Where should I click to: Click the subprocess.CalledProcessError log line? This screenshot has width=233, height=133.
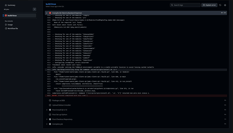(x=101, y=93)
